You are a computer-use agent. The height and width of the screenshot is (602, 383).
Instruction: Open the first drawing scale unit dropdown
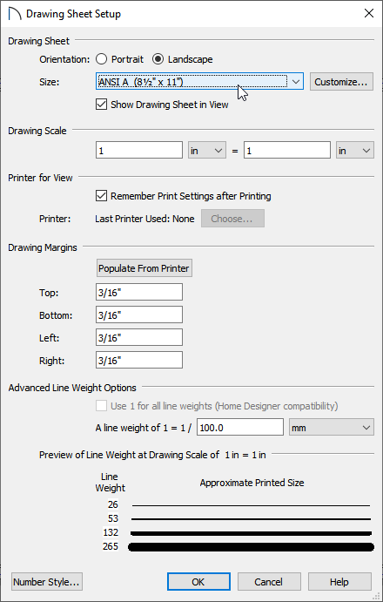[207, 150]
